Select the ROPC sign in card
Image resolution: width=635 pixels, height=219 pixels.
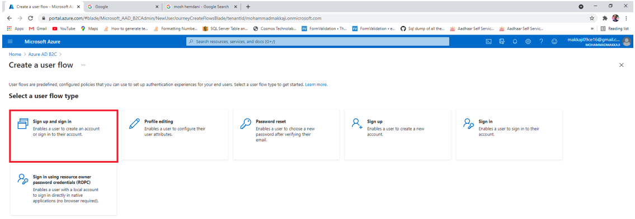64,191
